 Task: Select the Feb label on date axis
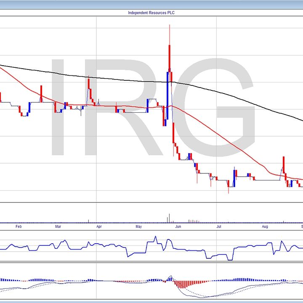tap(18, 226)
